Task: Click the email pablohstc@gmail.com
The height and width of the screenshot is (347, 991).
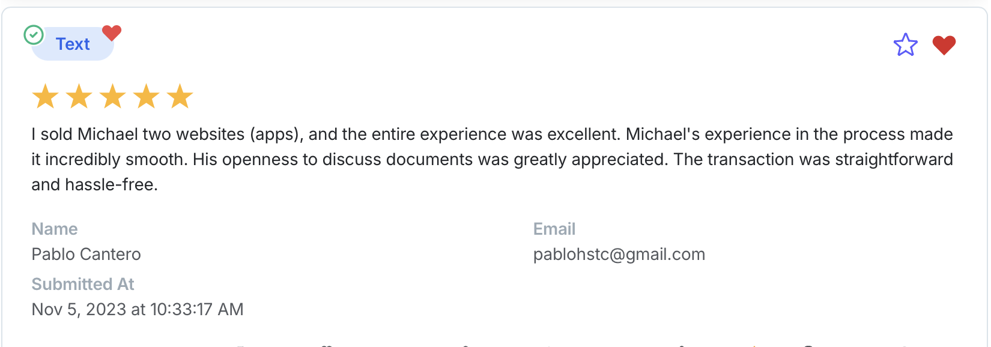Action: click(x=619, y=255)
